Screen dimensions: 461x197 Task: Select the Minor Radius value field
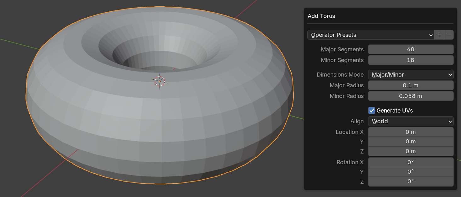coord(411,96)
